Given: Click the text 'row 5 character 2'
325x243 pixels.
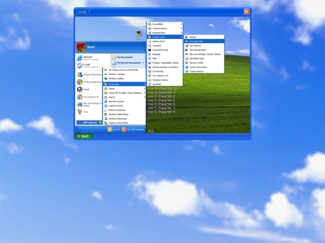Looking at the screenshot, I should tap(161, 97).
